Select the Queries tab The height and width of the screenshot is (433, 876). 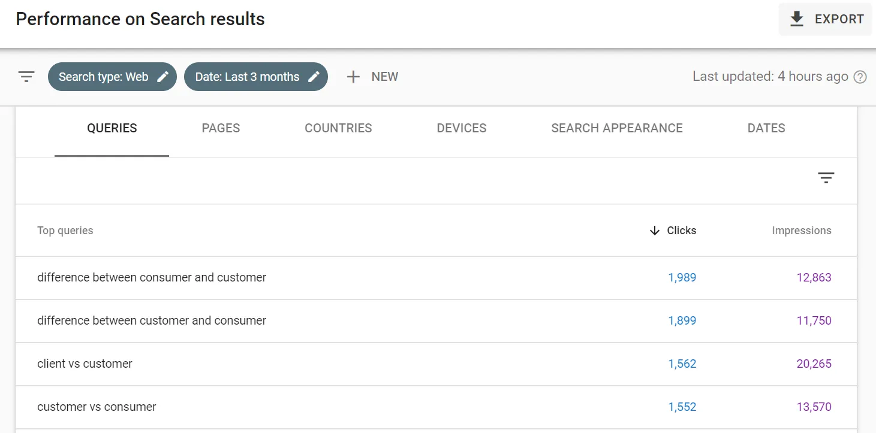(112, 128)
